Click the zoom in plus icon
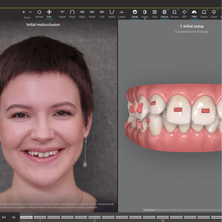Image resolution: width=222 pixels, height=222 pixels. (x=24, y=12)
